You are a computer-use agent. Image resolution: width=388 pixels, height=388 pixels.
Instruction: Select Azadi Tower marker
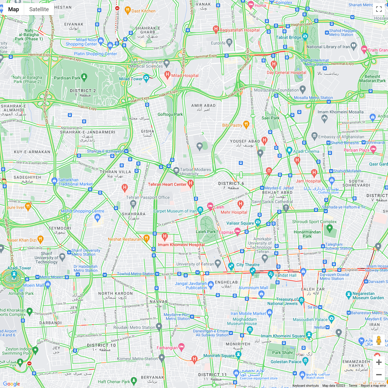point(14,275)
